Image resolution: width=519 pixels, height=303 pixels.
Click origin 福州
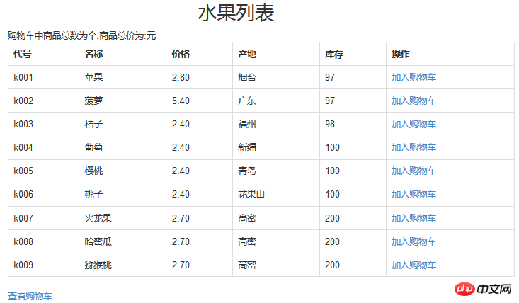pyautogui.click(x=247, y=124)
